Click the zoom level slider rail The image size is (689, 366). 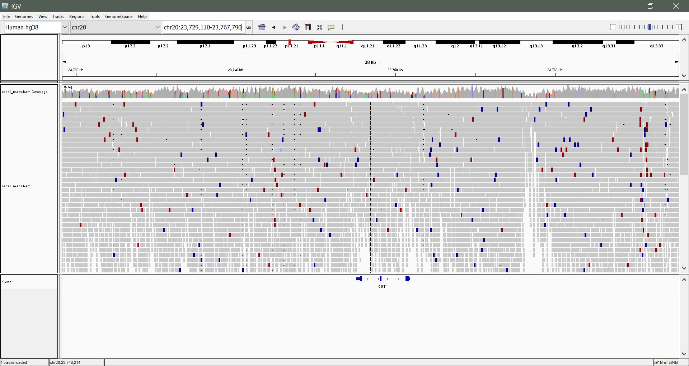pos(646,27)
